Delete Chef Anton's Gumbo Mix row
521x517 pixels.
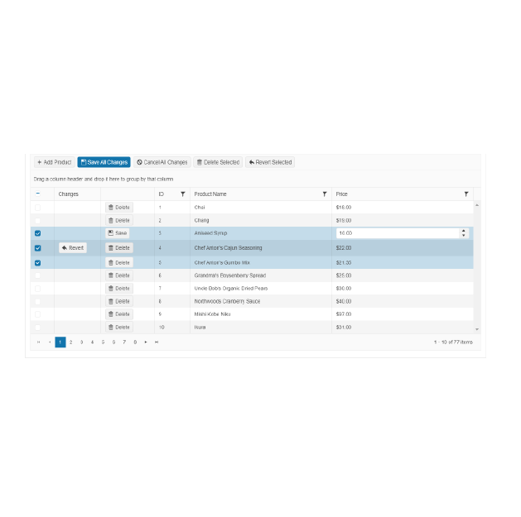click(119, 262)
